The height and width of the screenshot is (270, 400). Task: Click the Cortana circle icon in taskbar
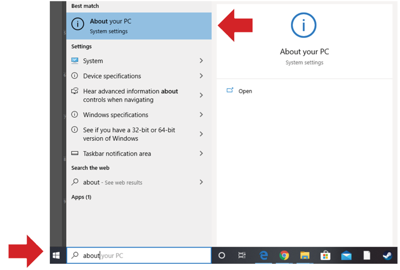[222, 255]
